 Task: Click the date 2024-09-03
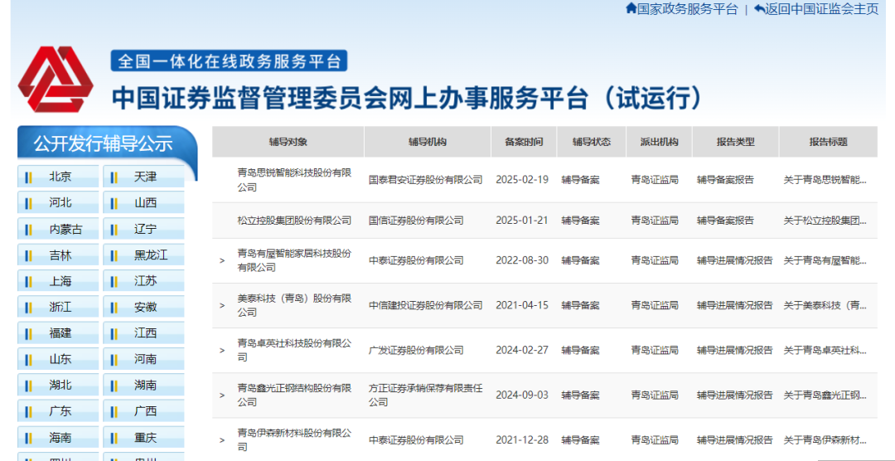pyautogui.click(x=522, y=395)
